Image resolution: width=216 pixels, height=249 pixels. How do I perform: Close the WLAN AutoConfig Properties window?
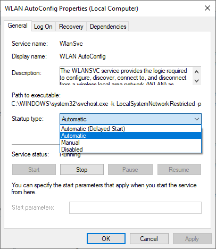tap(207, 8)
